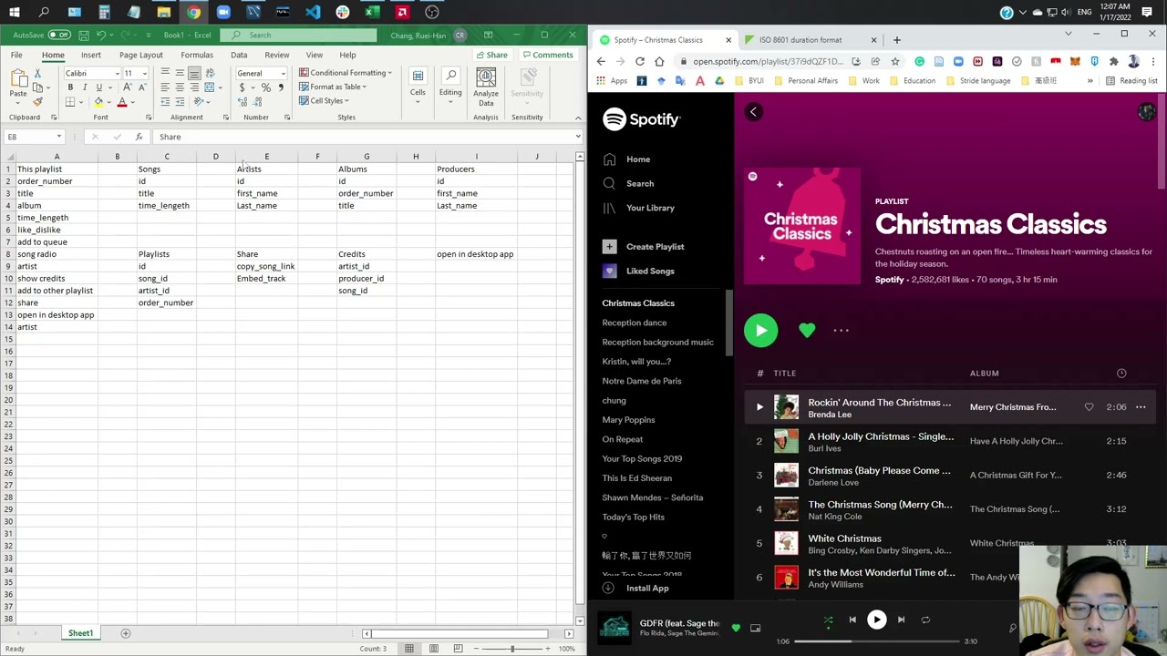This screenshot has width=1167, height=656.
Task: Open the Editing group menu
Action: pyautogui.click(x=450, y=87)
